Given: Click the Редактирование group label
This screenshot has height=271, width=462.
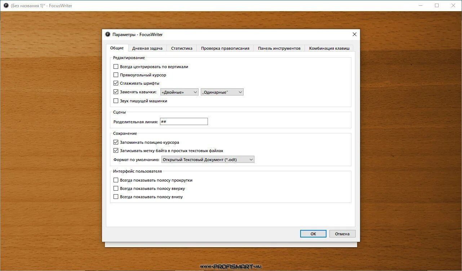Looking at the screenshot, I should point(129,58).
